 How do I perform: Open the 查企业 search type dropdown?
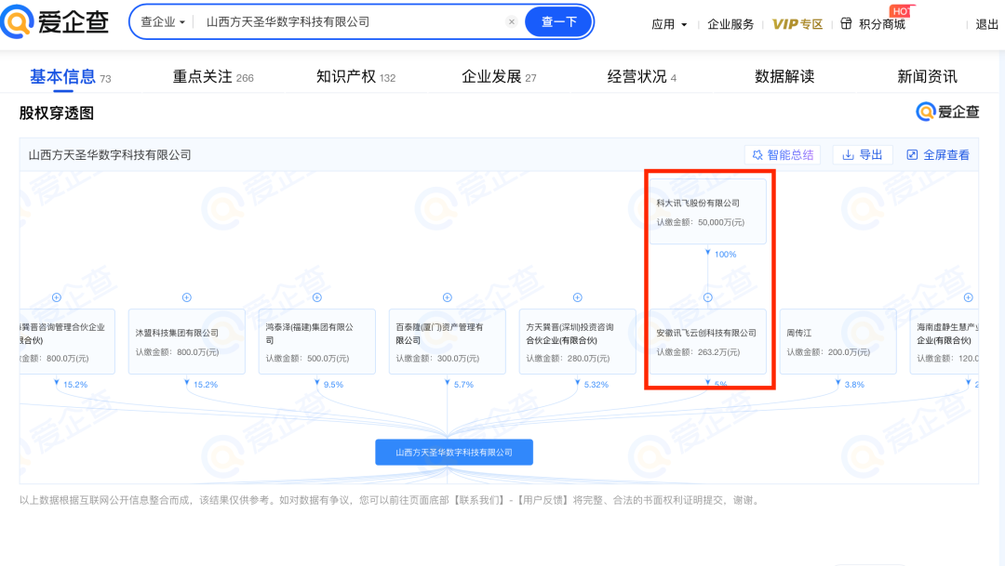pos(163,22)
